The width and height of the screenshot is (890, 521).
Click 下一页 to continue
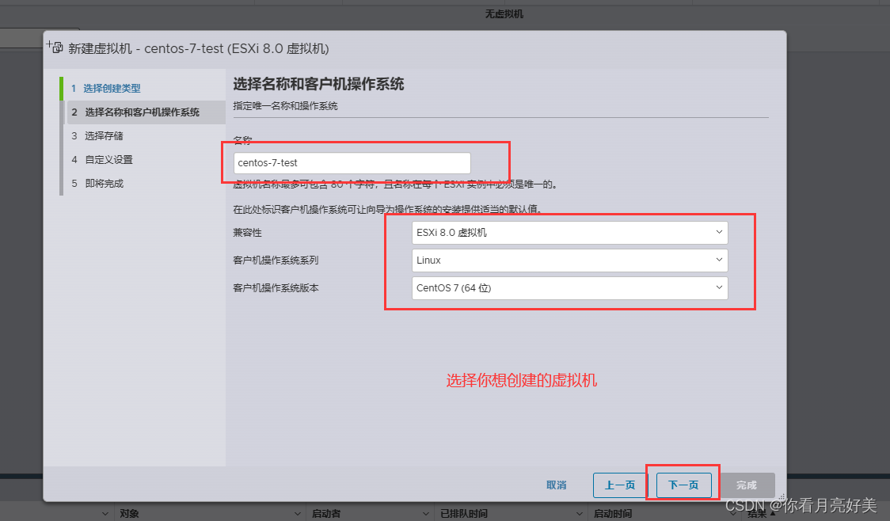pos(683,485)
